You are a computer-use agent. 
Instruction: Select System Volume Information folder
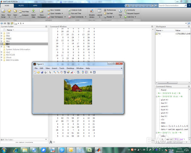18,49
